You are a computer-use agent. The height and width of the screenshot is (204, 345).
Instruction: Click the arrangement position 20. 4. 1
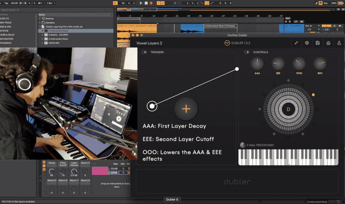tap(128, 3)
